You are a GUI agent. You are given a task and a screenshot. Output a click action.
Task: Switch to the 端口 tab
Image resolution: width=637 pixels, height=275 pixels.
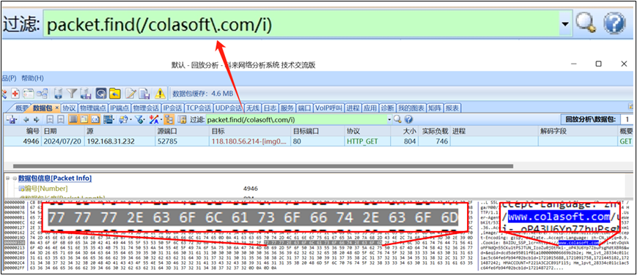tap(304, 108)
